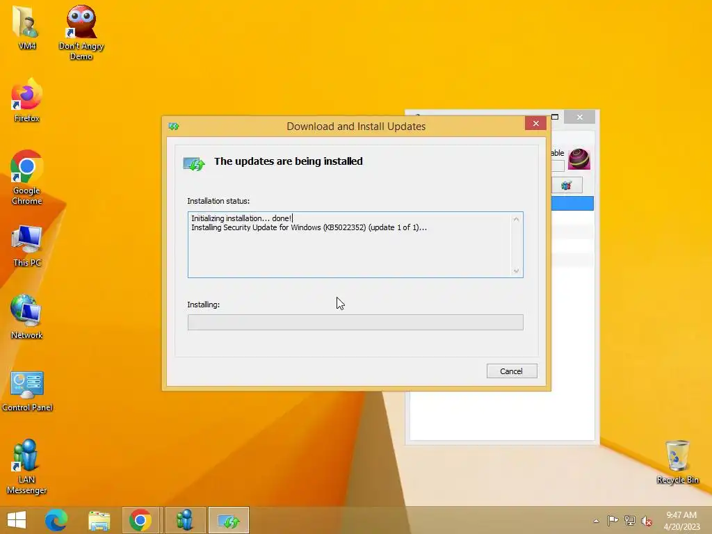
Task: Click the purple ball icon in background window
Action: [579, 159]
